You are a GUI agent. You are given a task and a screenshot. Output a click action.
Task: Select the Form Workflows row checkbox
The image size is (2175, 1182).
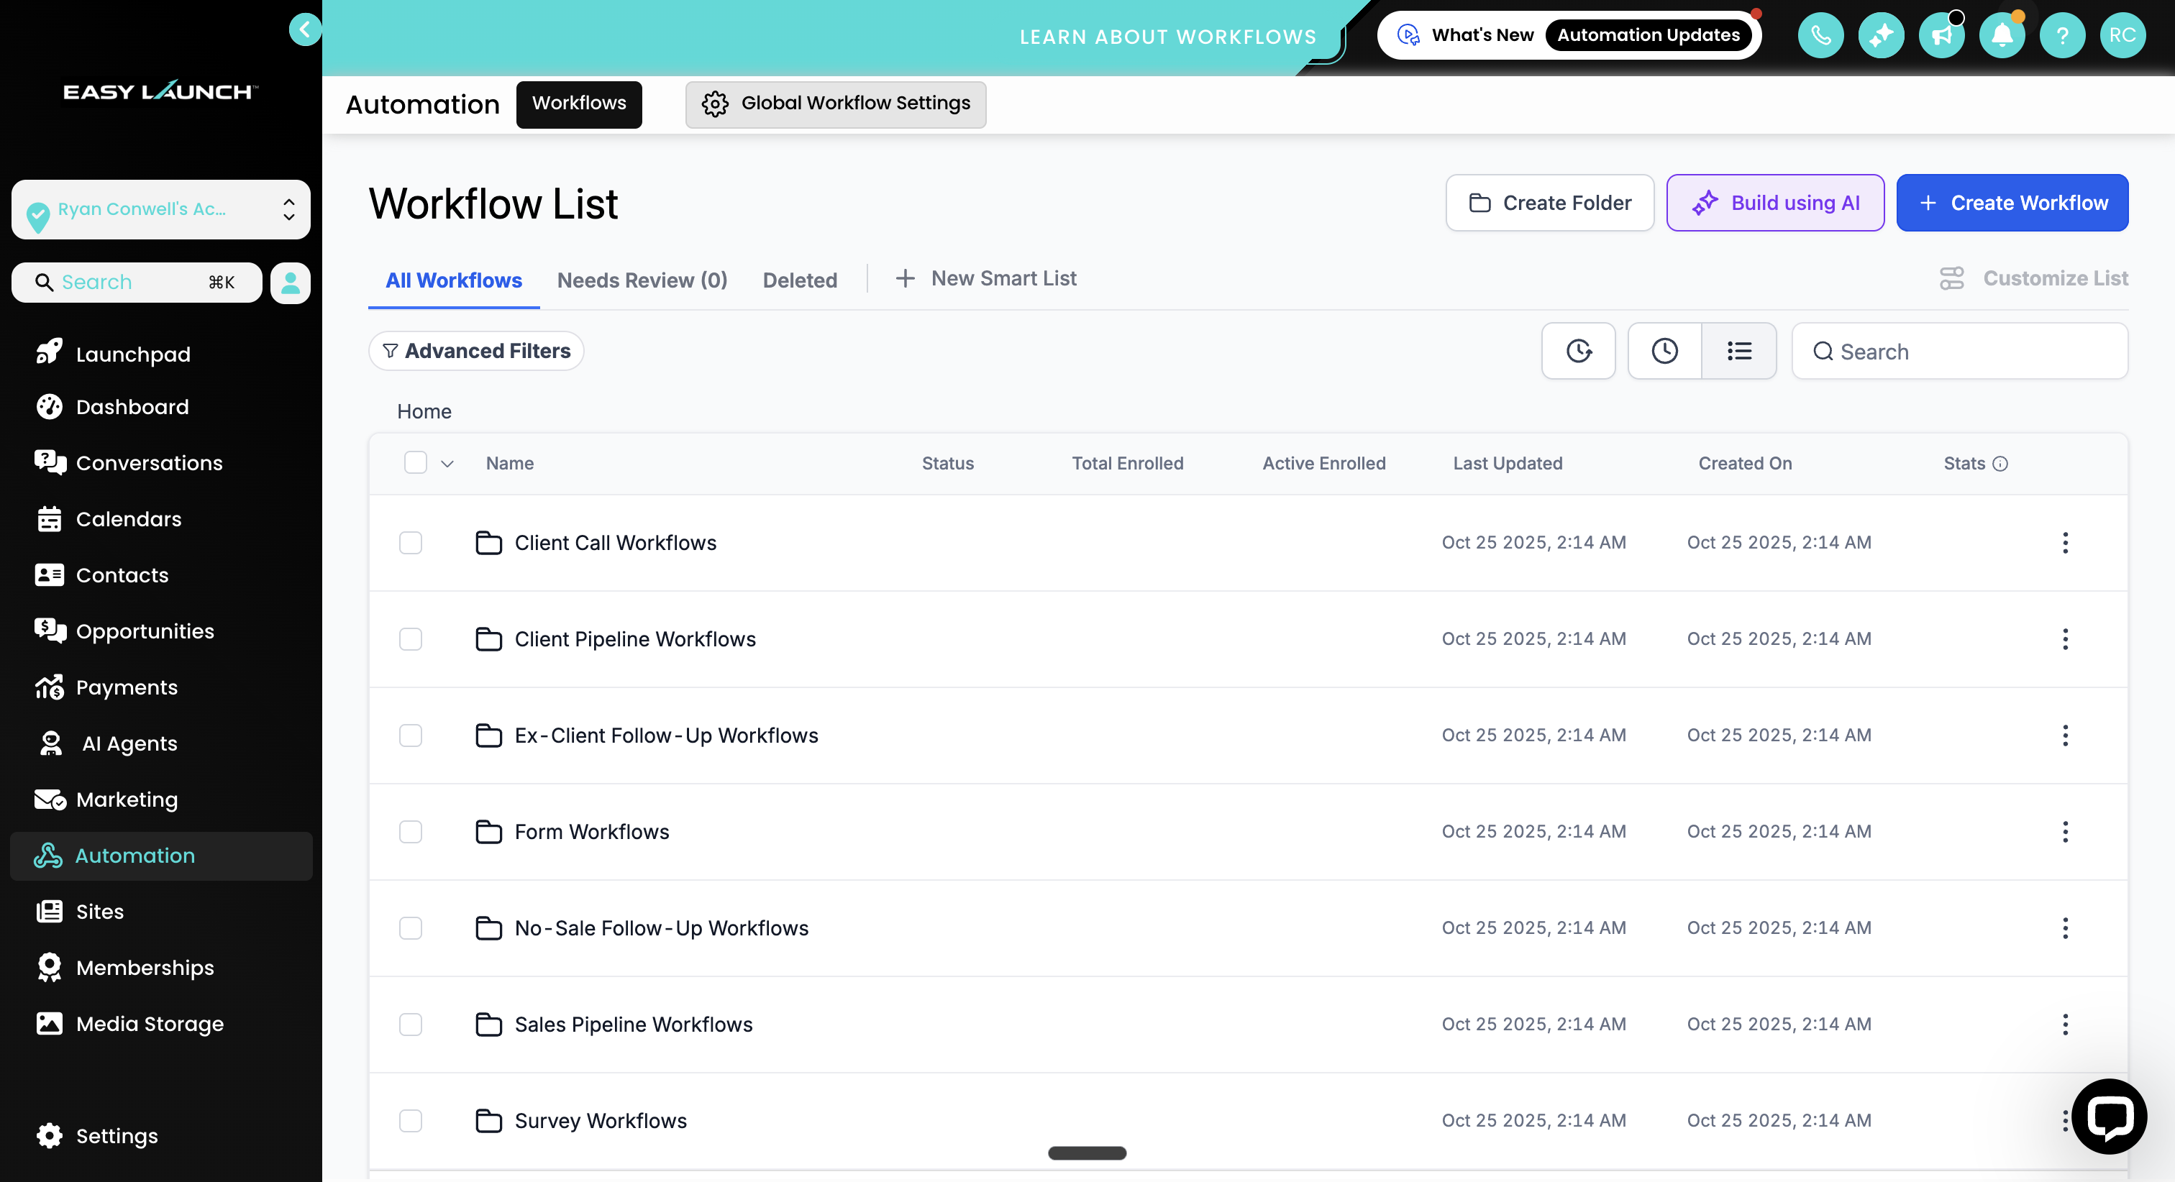click(411, 832)
